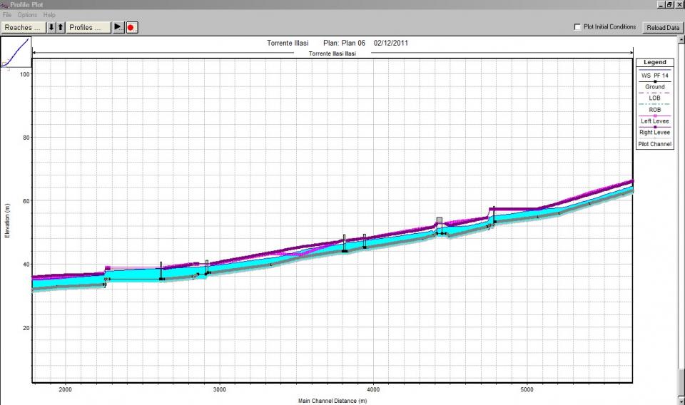Click the Ground legend entry
This screenshot has height=405, width=685.
pyautogui.click(x=655, y=87)
